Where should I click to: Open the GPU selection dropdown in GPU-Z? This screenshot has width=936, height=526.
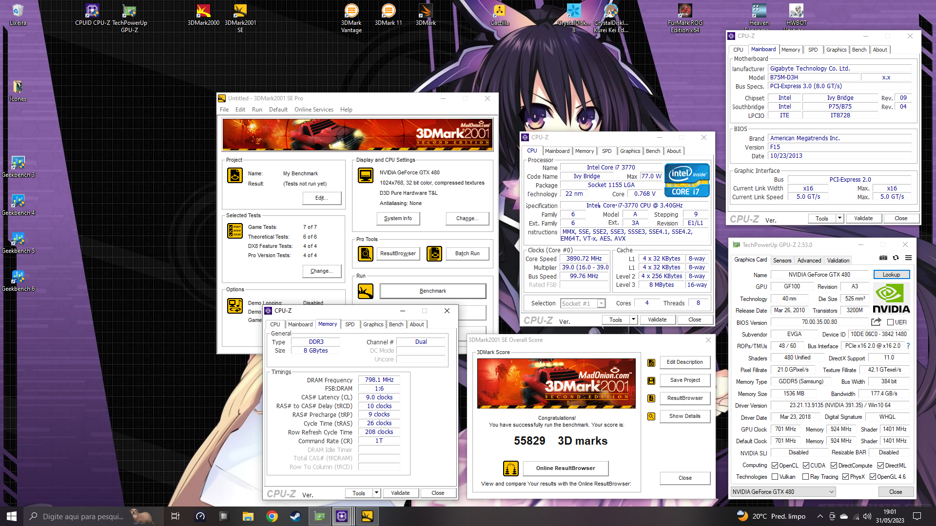pyautogui.click(x=783, y=492)
